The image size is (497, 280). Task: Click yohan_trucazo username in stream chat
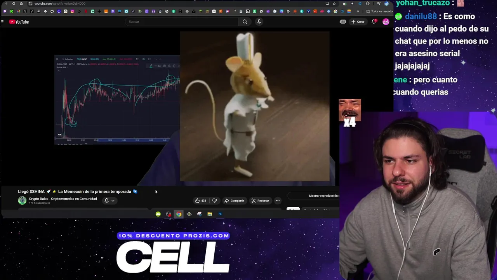click(422, 3)
